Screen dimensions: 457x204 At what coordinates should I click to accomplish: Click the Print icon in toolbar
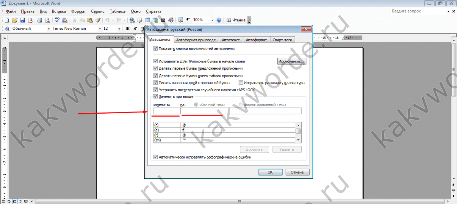pyautogui.click(x=40, y=20)
